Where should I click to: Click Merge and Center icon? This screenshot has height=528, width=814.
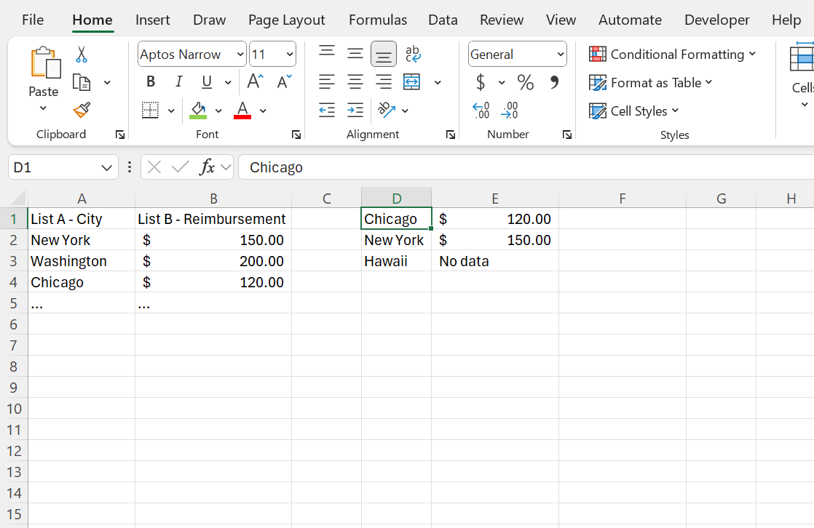pyautogui.click(x=411, y=82)
